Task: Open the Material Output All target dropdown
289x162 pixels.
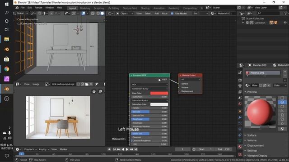Action: click(190, 80)
